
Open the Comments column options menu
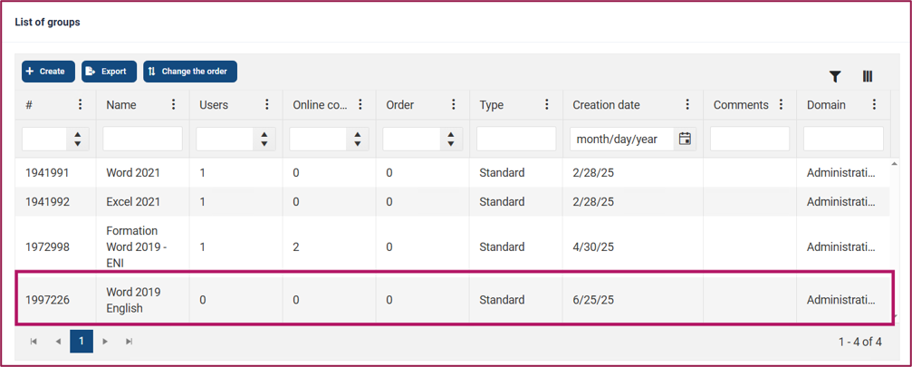click(782, 105)
